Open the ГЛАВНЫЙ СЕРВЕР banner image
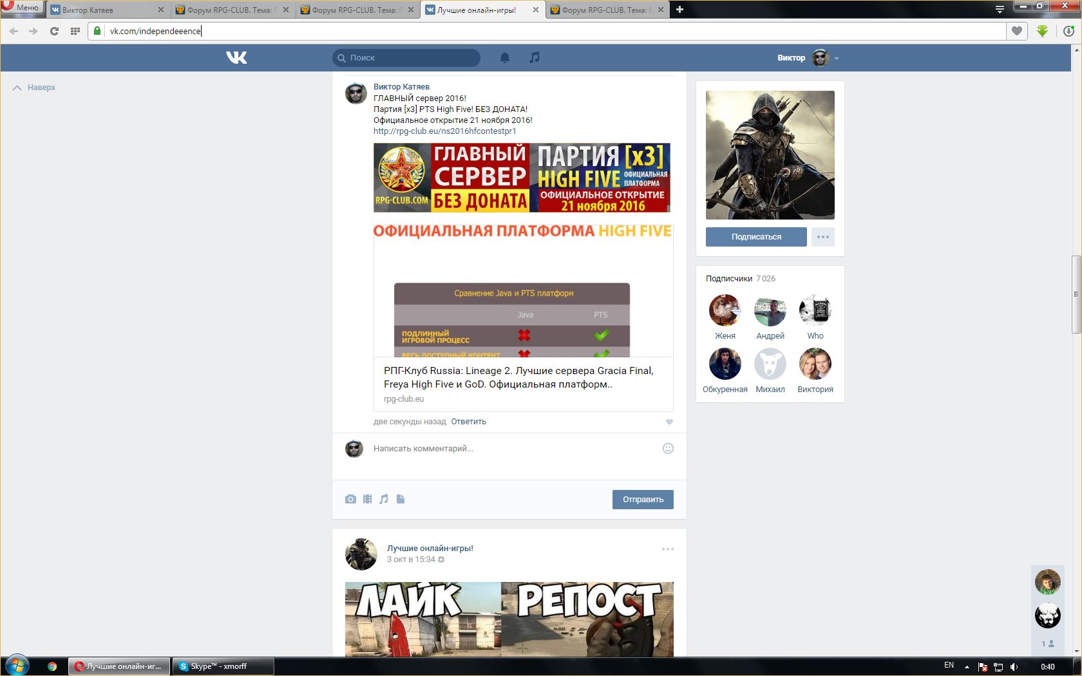 click(522, 178)
